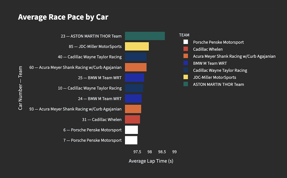Click the green ASTON MARTIN THOR legend swatch
Viewport: 287px width, 178px height.
click(x=186, y=84)
